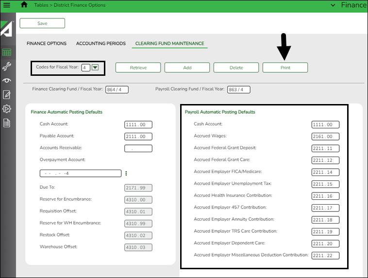
Task: Open the document Reports sidebar icon
Action: pos(7,122)
